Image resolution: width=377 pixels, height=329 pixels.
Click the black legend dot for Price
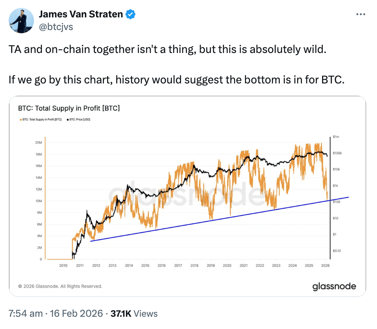68,119
